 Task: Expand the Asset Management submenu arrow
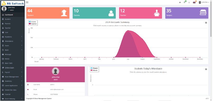pos(22,77)
